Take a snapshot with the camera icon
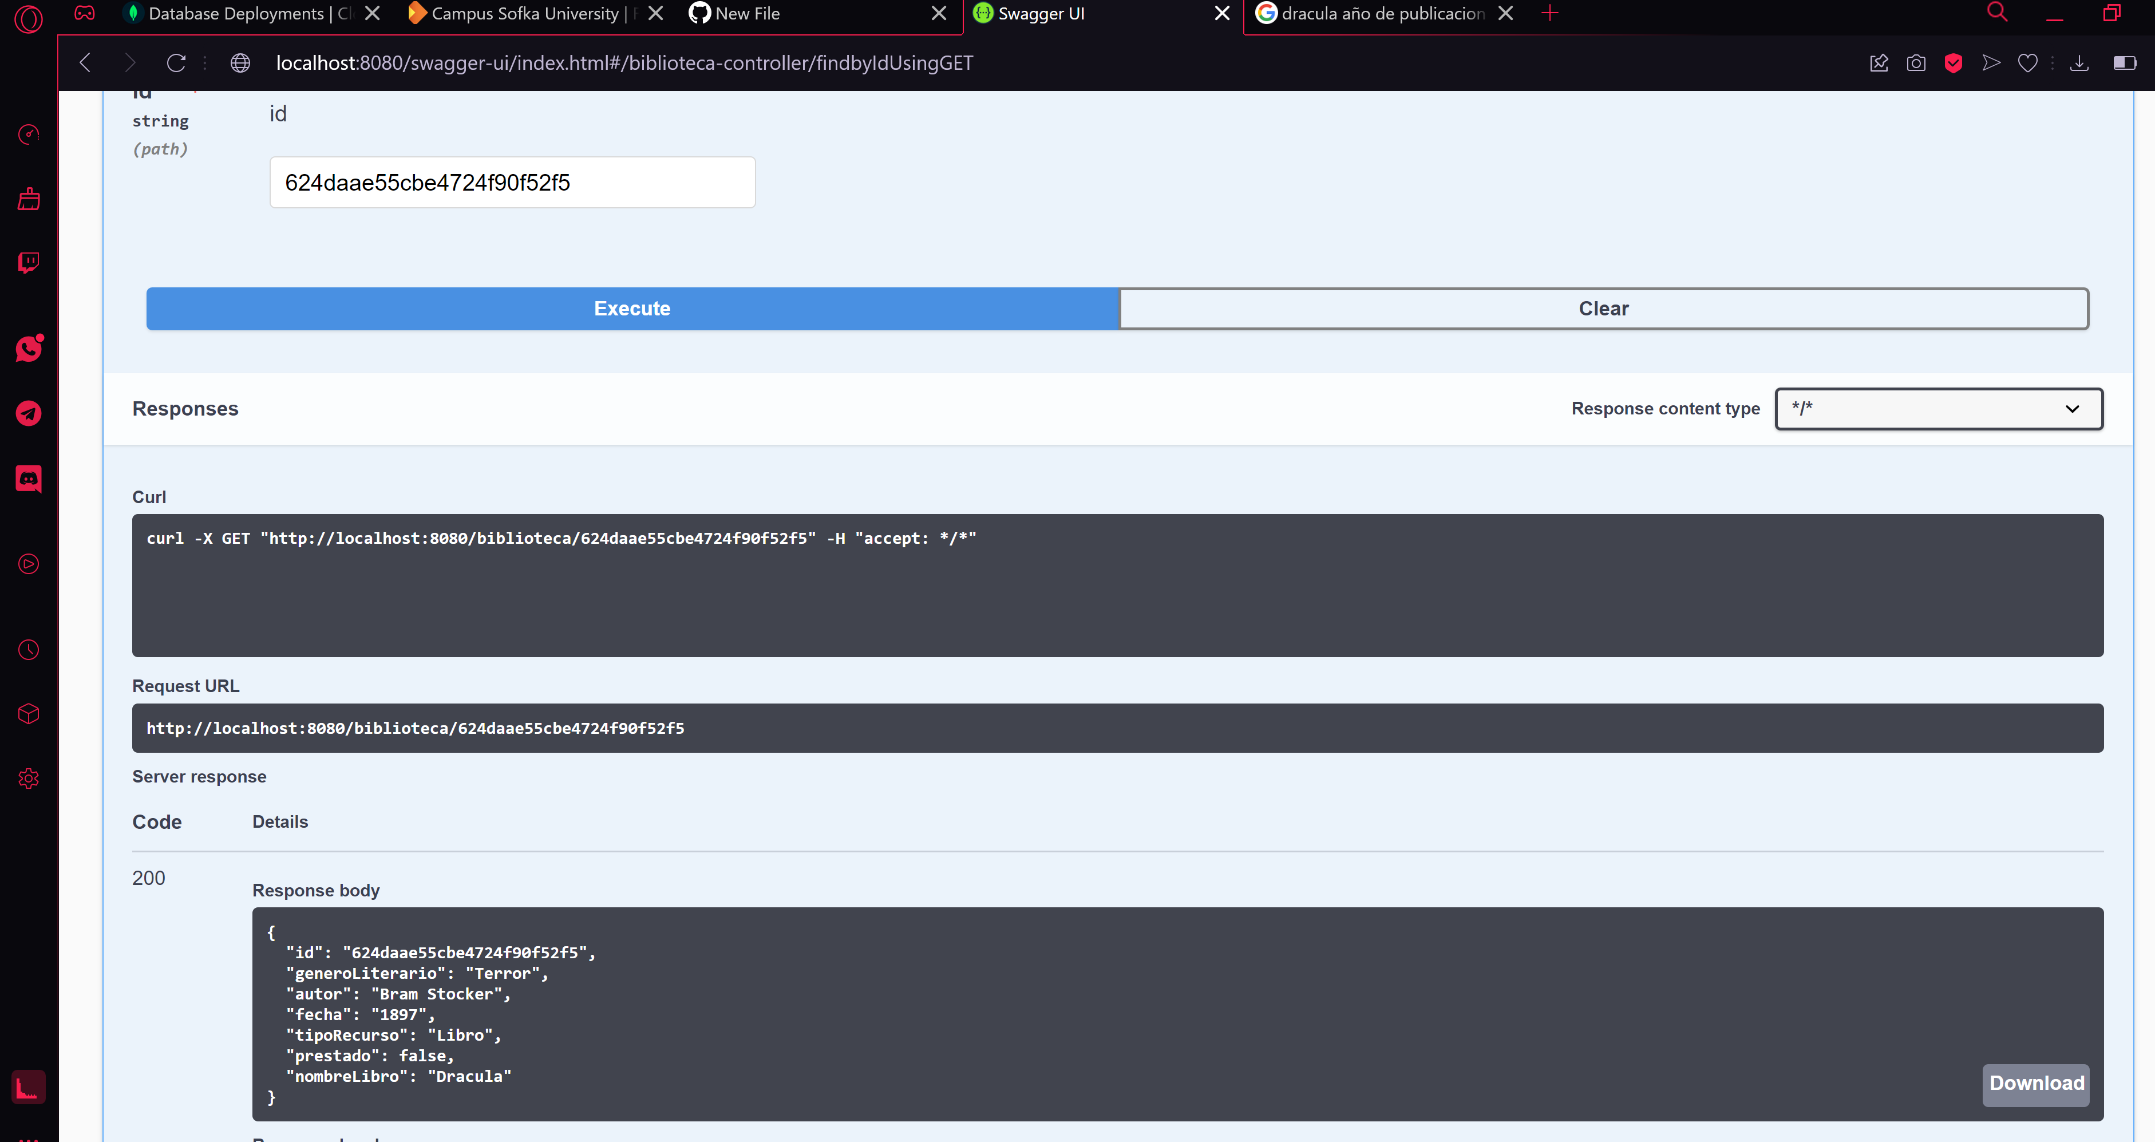The image size is (2155, 1142). (x=1916, y=63)
